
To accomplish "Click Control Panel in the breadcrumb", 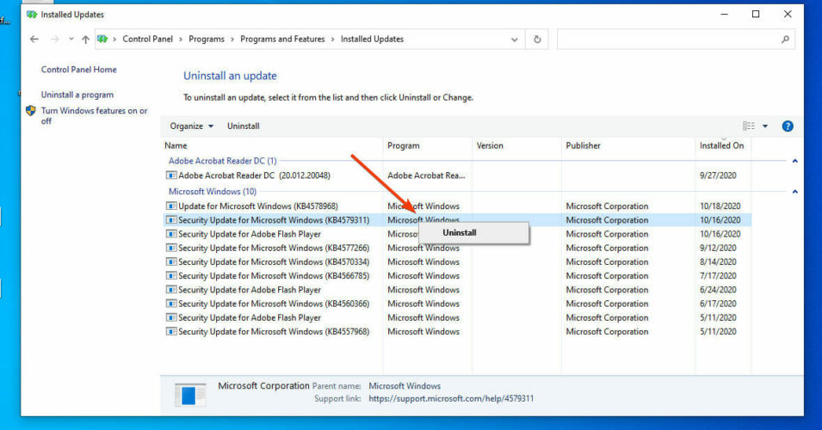I will click(147, 40).
